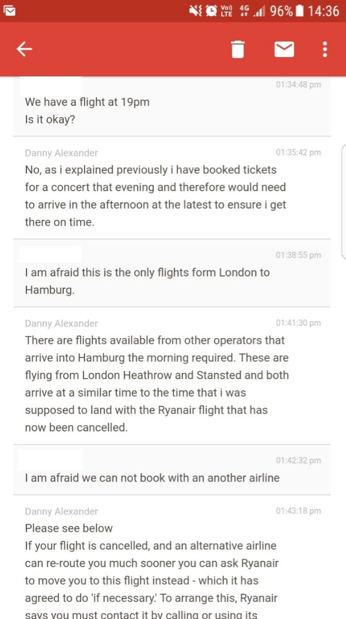Open the three-dot overflow menu

(x=325, y=49)
